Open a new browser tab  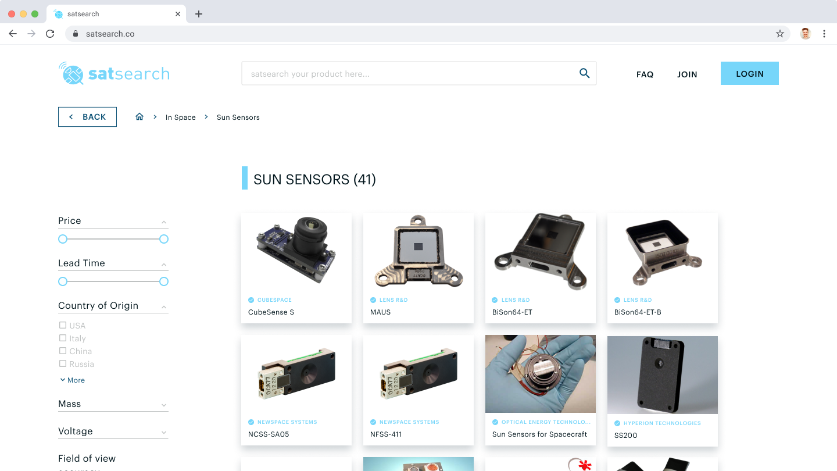tap(199, 14)
